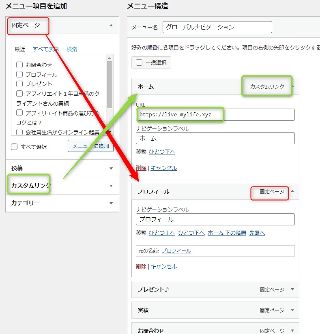Click the ホーム 削除 link
This screenshot has width=320, height=334.
pyautogui.click(x=141, y=168)
